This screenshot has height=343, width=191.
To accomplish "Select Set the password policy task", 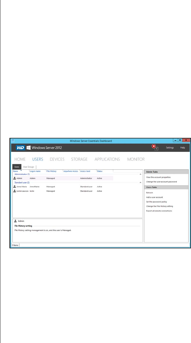I will [x=156, y=202].
